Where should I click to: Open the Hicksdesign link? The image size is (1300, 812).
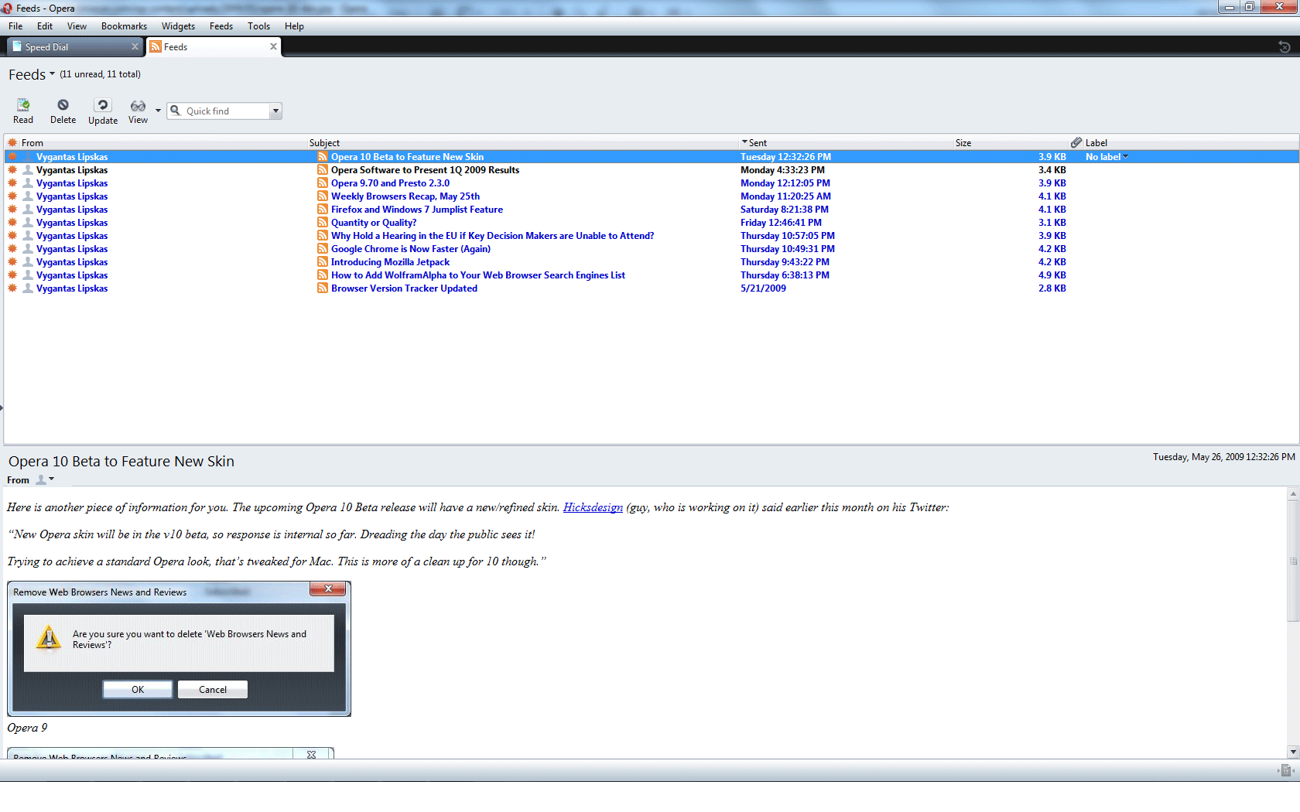(593, 507)
